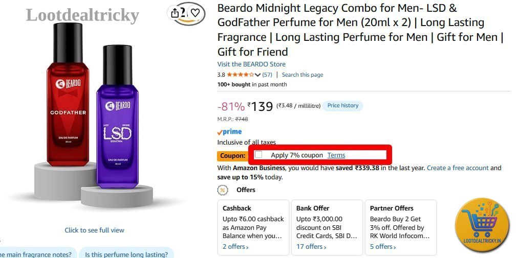The height and width of the screenshot is (258, 518).
Task: Click the orange Coupon label badge
Action: 232,156
